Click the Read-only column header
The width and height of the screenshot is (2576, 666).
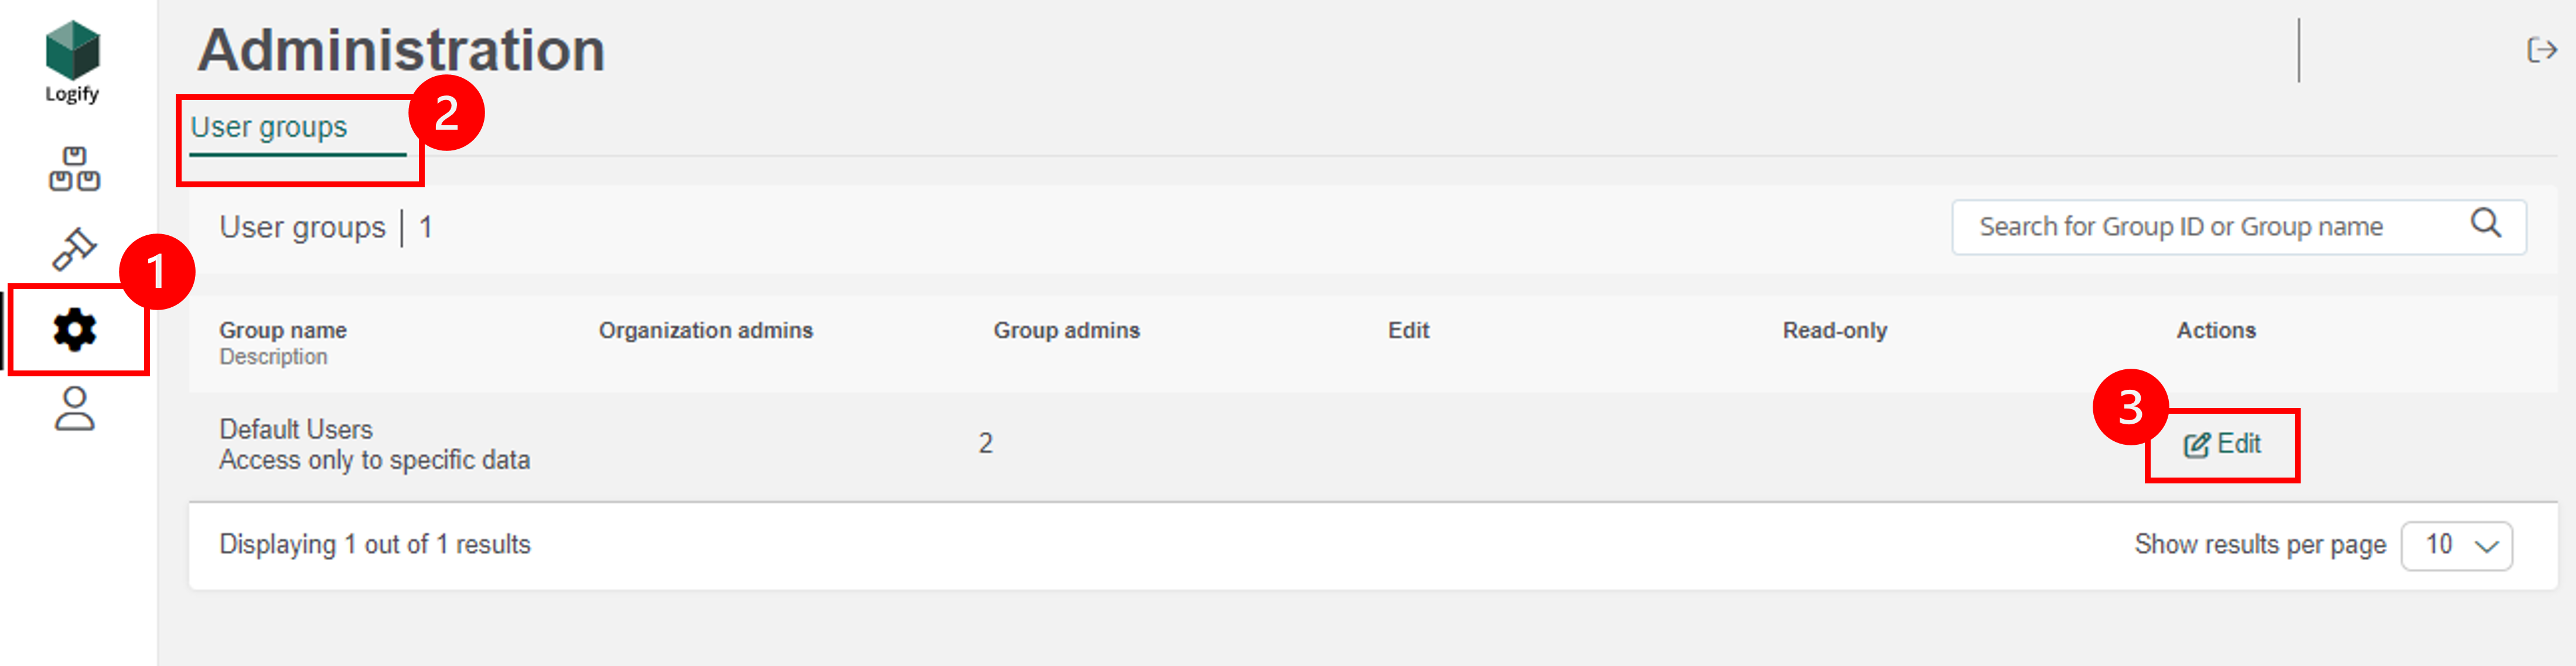tap(1834, 331)
